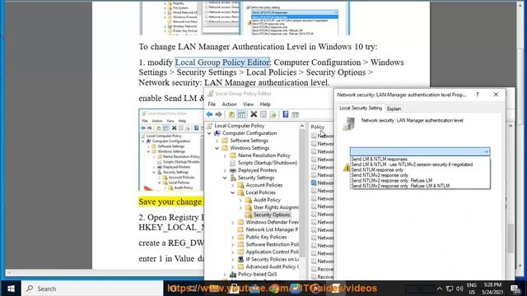Select Windows Defender Firewall tree item
Screen dimensions: 527x296
point(272,222)
